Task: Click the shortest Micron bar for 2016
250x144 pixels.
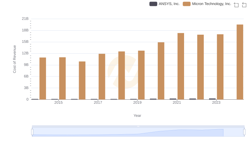Action: coord(82,80)
